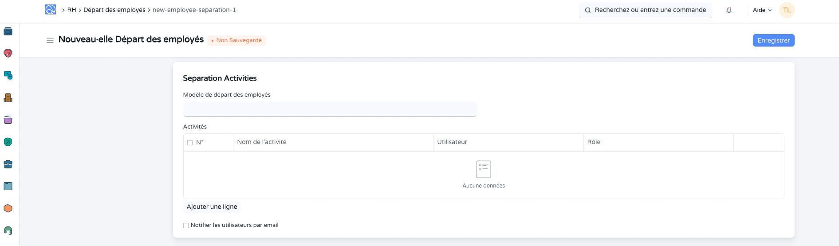This screenshot has height=246, width=839.
Task: Open Modèle de départ des employés field
Action: click(330, 109)
